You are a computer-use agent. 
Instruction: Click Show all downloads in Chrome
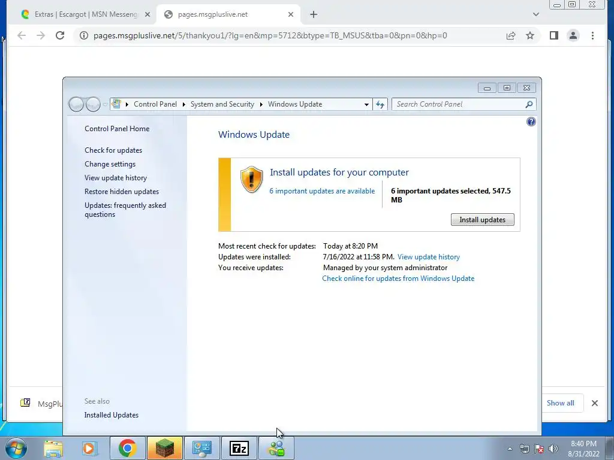pos(561,403)
